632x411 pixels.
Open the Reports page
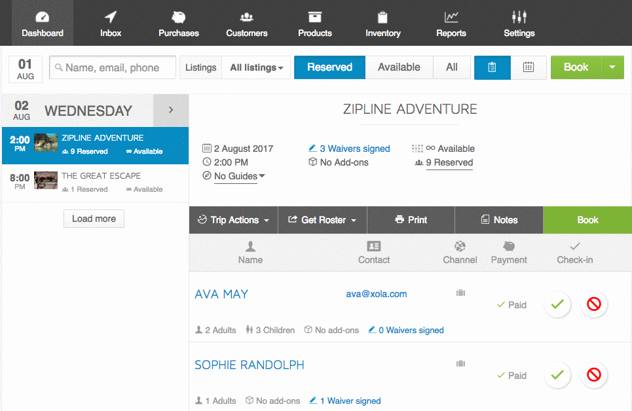[451, 24]
